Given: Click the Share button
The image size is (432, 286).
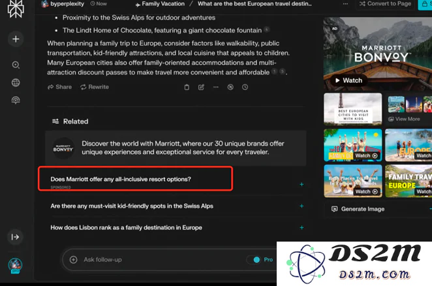Looking at the screenshot, I should click(59, 87).
